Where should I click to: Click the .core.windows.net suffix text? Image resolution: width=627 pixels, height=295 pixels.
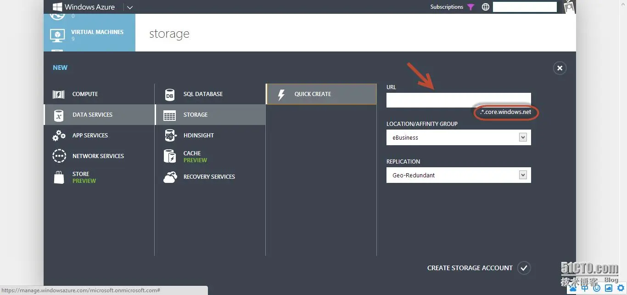506,112
